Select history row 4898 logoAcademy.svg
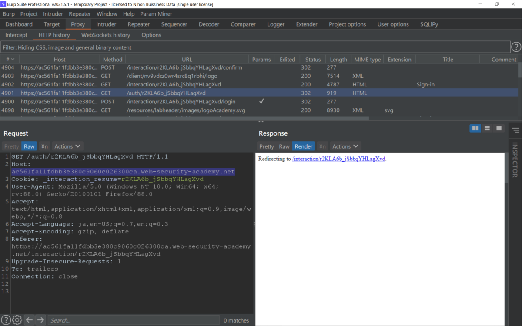The image size is (522, 326). (x=259, y=110)
